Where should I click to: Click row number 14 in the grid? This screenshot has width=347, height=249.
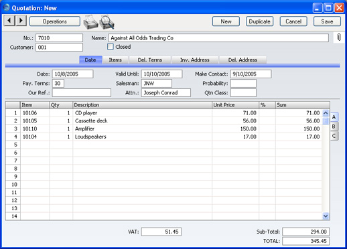coord(13,216)
